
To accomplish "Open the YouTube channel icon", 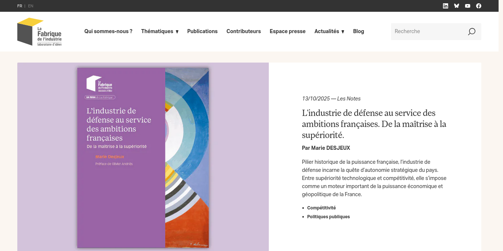I will (x=468, y=6).
